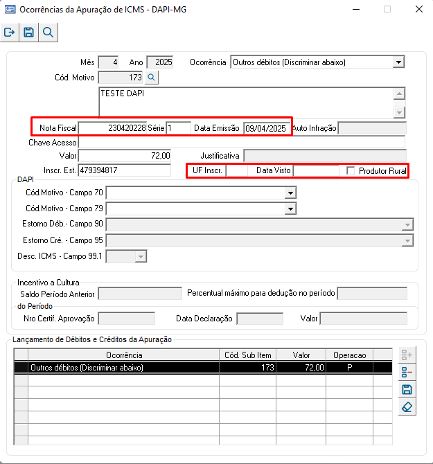Viewport: 433px width, 464px height.
Task: Click Valor field in do Período
Action: pyautogui.click(x=364, y=319)
